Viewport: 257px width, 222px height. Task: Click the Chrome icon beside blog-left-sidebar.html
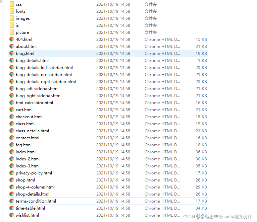(12, 88)
